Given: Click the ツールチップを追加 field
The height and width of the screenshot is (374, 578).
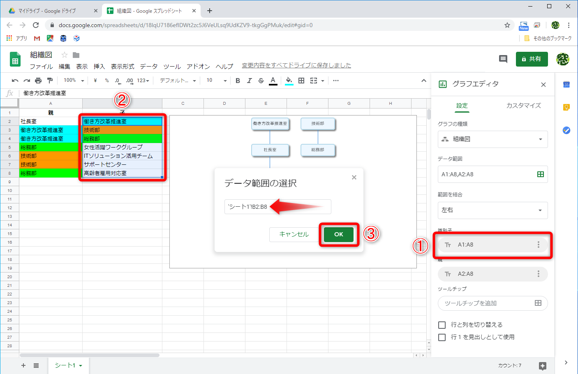Looking at the screenshot, I should (492, 303).
